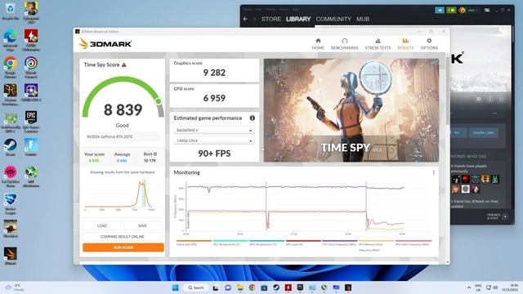Click the Time Spy Score warning triangle
Viewport: 523px width, 294px height.
(x=124, y=65)
